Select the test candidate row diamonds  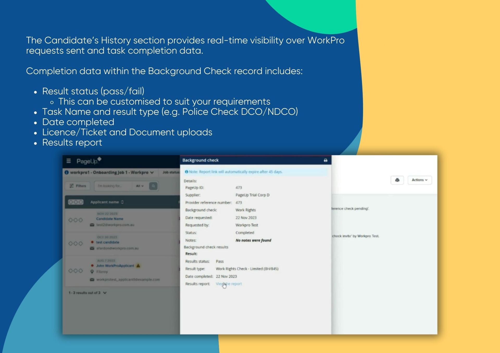76,243
